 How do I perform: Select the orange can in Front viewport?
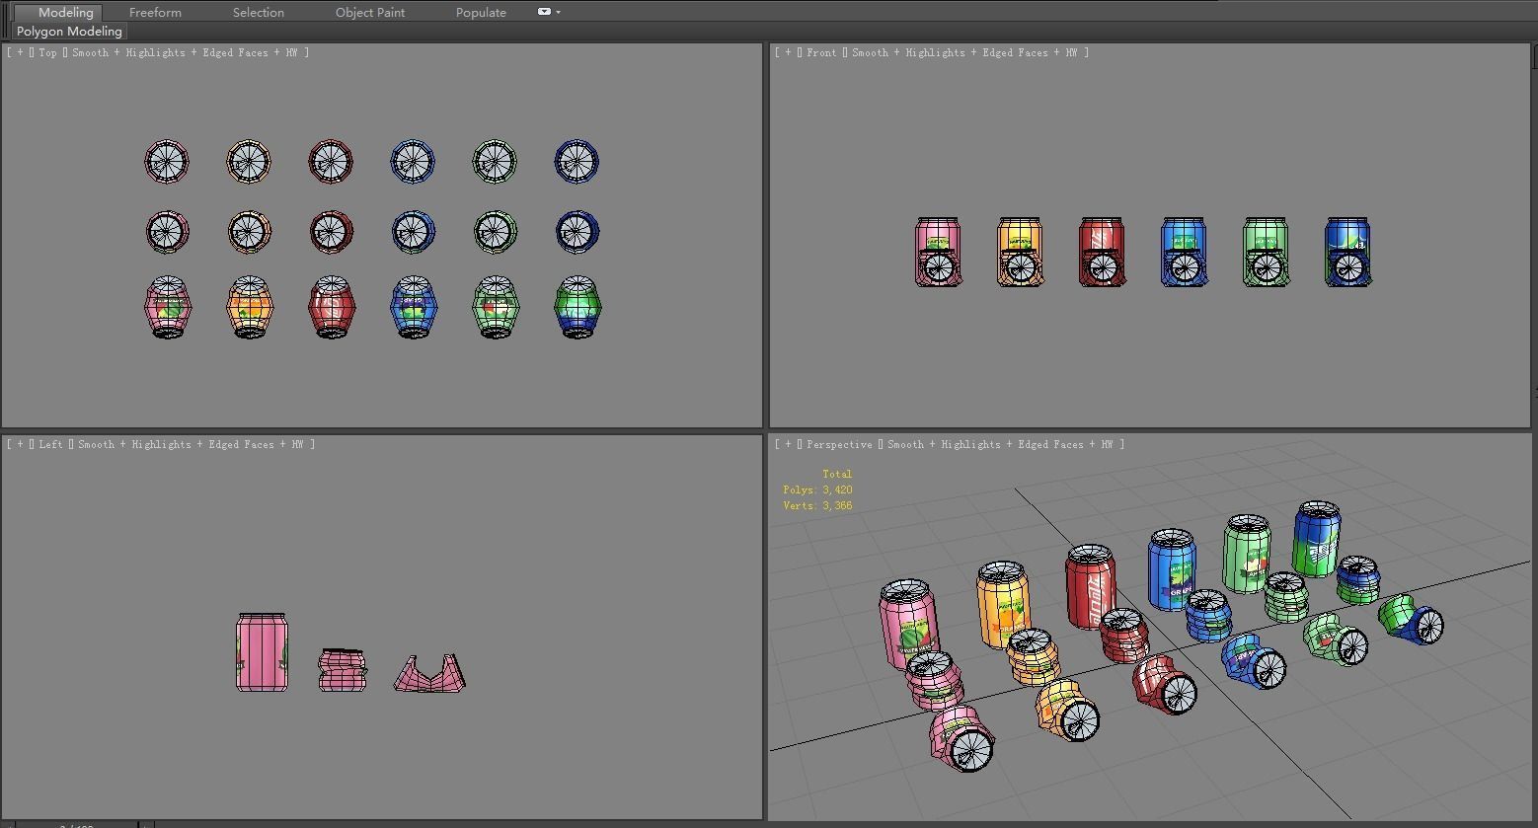pyautogui.click(x=1020, y=253)
